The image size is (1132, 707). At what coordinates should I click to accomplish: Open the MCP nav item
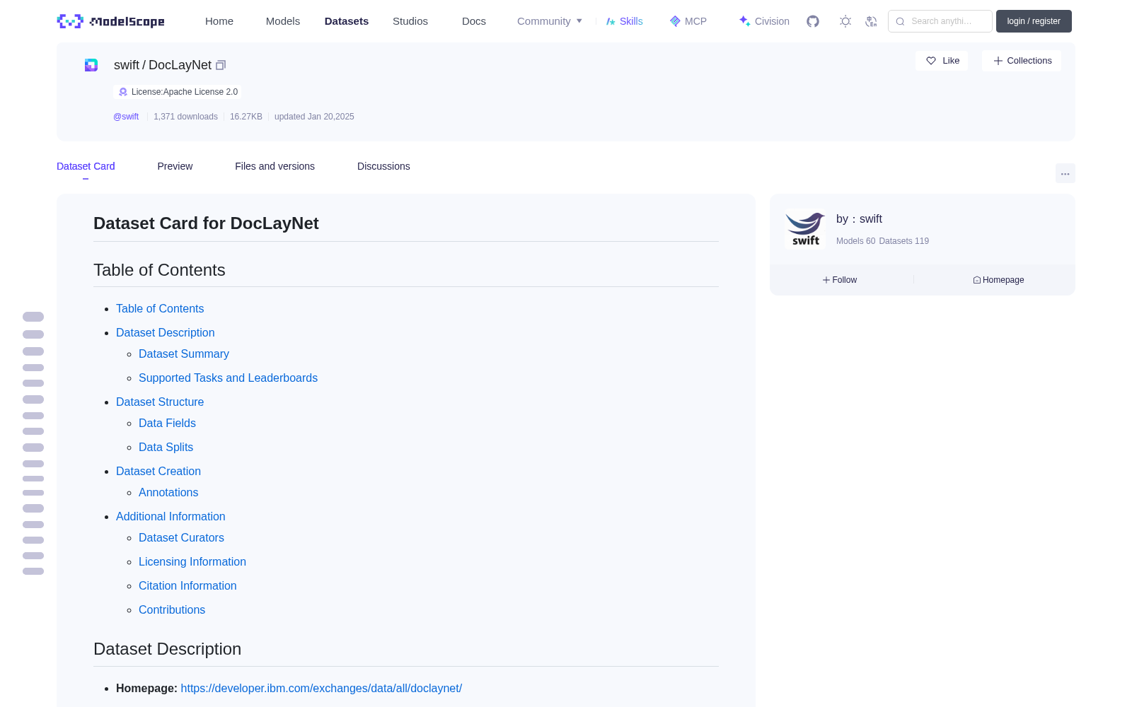pyautogui.click(x=688, y=21)
